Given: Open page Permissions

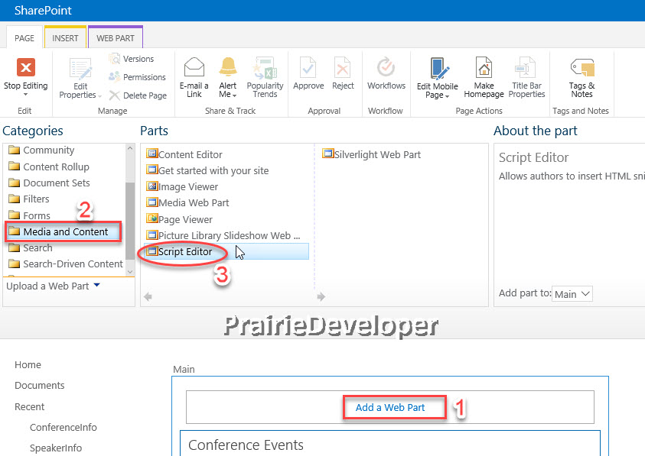Looking at the screenshot, I should tap(137, 77).
